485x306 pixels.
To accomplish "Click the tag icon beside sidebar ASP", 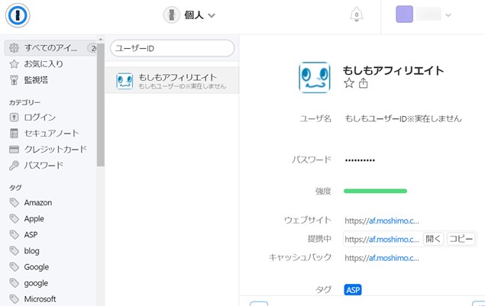I will click(15, 234).
